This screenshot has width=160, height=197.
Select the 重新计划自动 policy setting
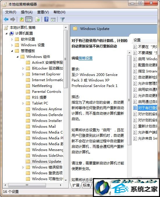pyautogui.click(x=147, y=126)
